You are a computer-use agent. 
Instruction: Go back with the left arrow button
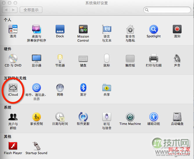click(6, 10)
